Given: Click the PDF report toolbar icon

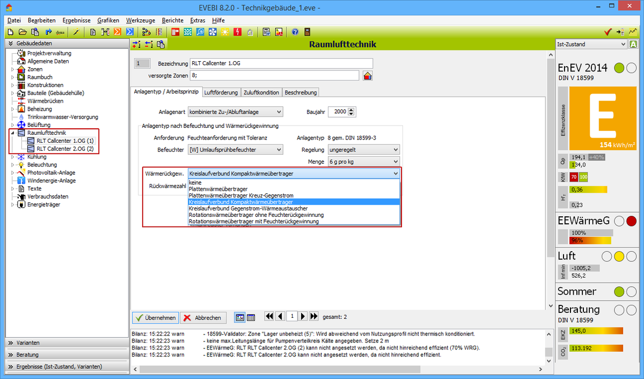Looking at the screenshot, I should click(279, 32).
